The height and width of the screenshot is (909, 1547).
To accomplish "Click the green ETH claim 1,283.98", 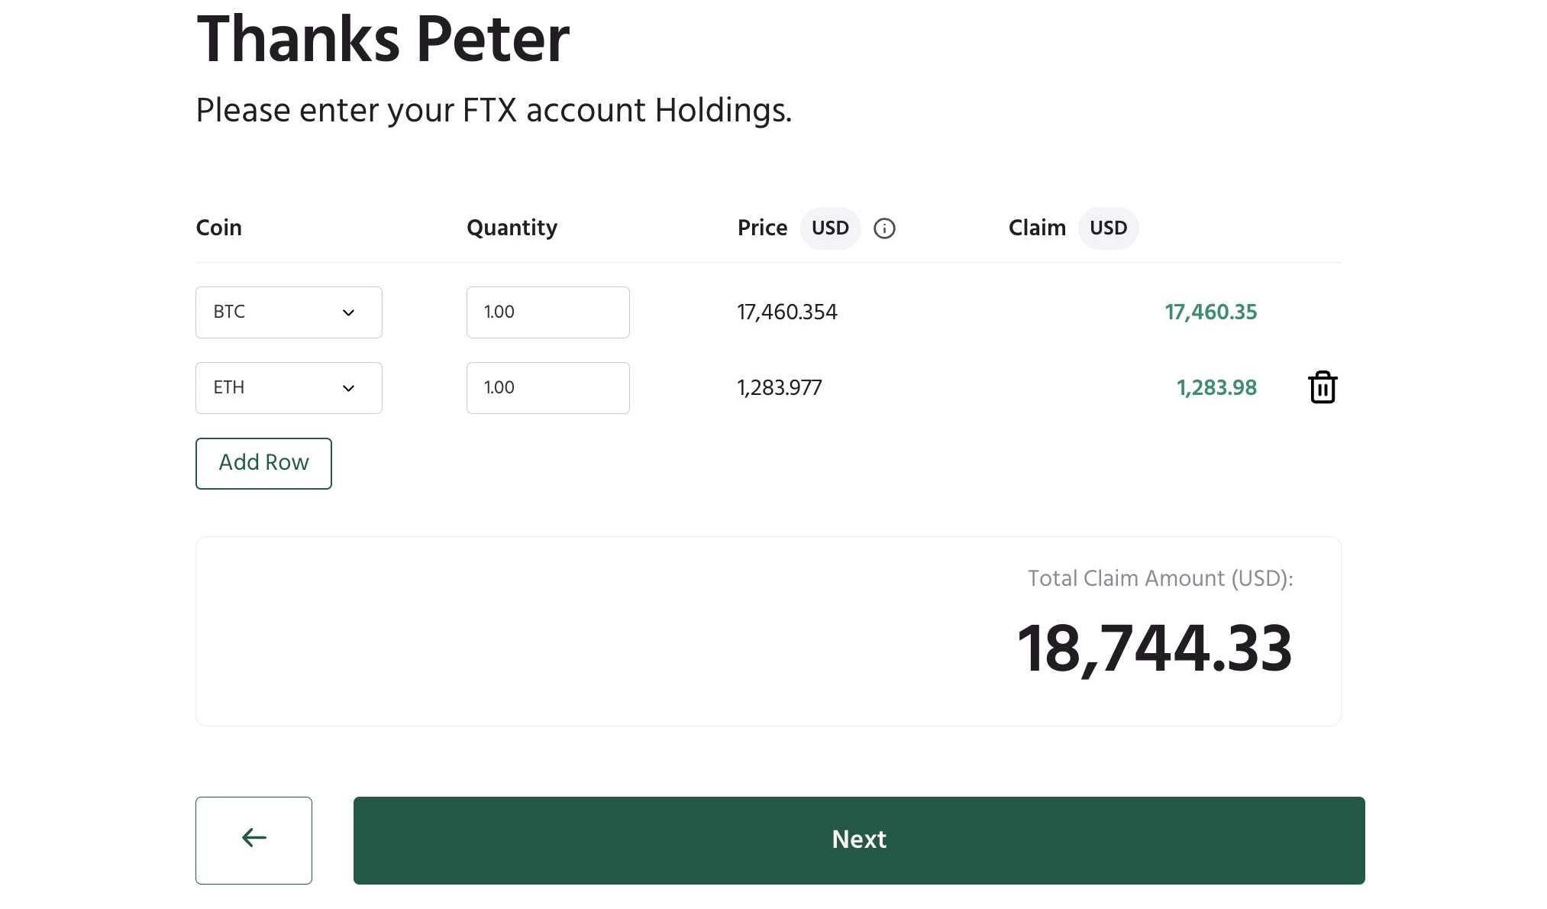I will point(1216,388).
